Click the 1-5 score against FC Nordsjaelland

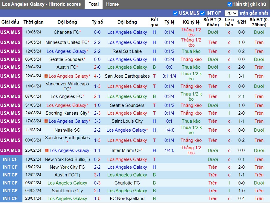tap(97, 199)
